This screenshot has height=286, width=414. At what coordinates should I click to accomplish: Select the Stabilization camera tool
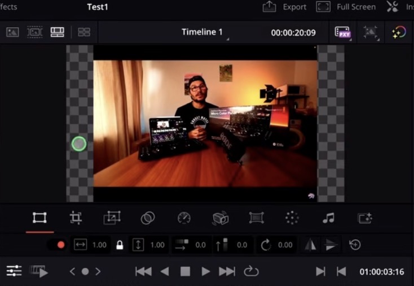click(221, 218)
